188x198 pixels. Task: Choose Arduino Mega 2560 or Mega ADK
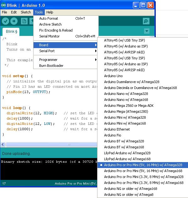tap(143, 106)
